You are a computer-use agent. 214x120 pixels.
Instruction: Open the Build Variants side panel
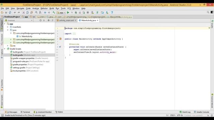click(x=2, y=101)
